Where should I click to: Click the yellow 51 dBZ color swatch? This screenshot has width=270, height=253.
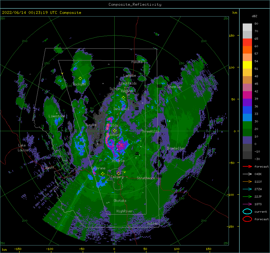(247, 65)
